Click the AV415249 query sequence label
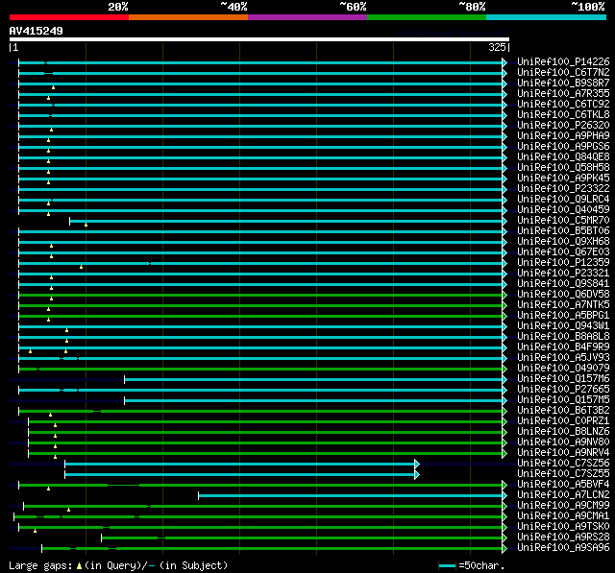Image resolution: width=615 pixels, height=573 pixels. 37,31
